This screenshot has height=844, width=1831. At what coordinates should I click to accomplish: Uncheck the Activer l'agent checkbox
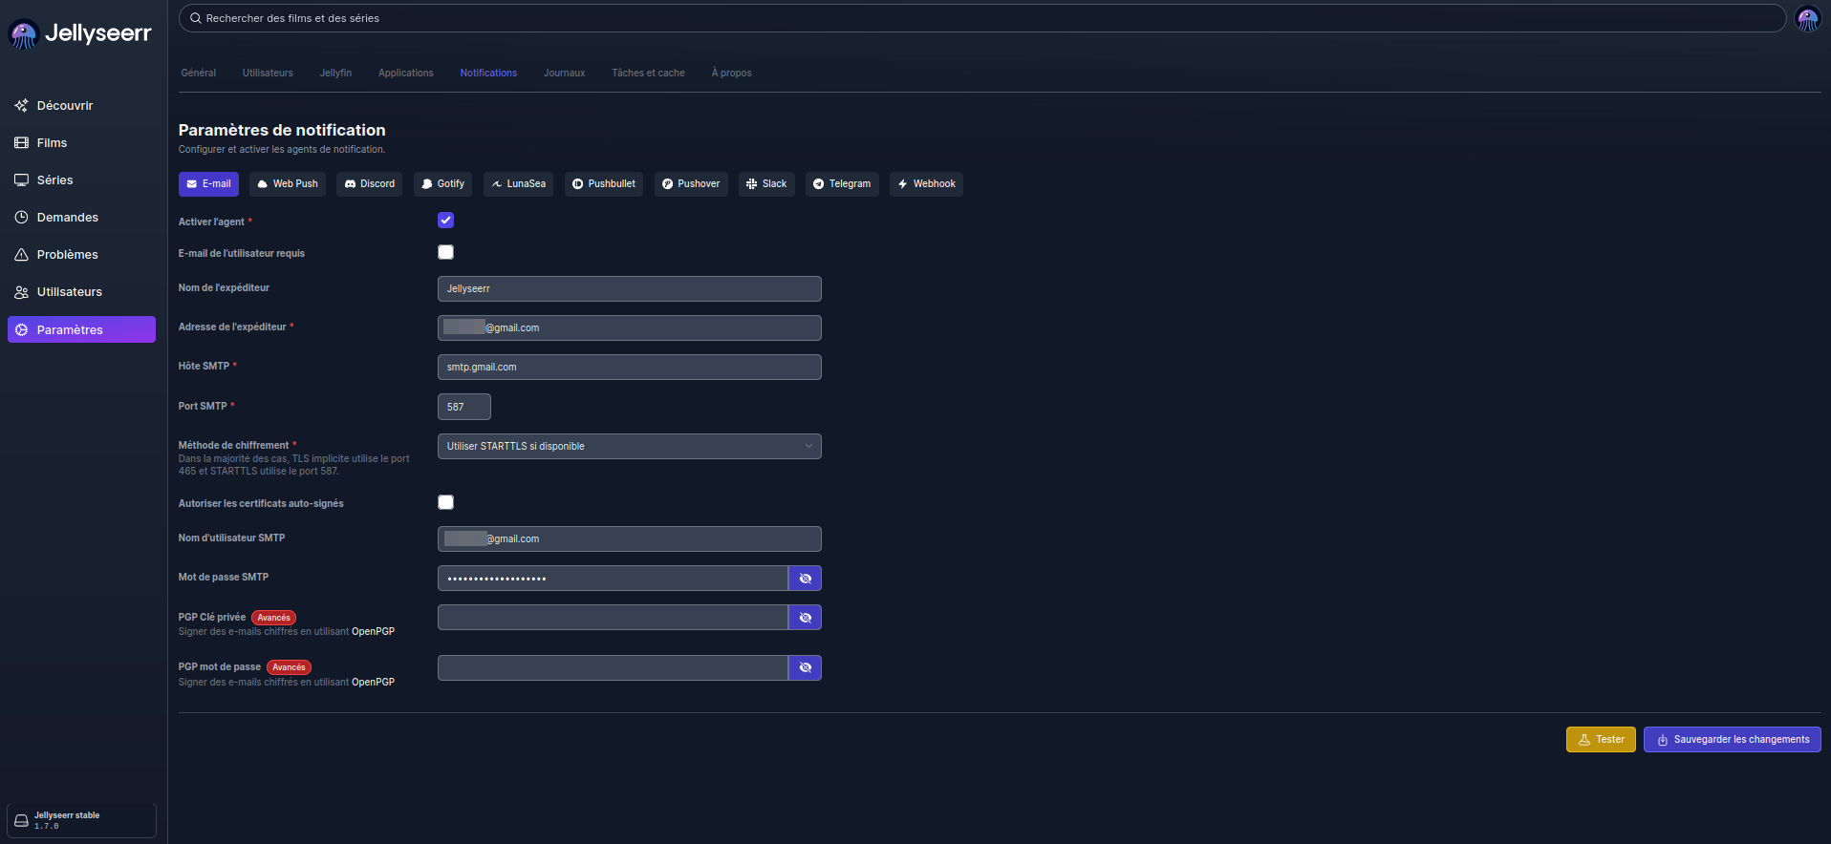pos(445,221)
